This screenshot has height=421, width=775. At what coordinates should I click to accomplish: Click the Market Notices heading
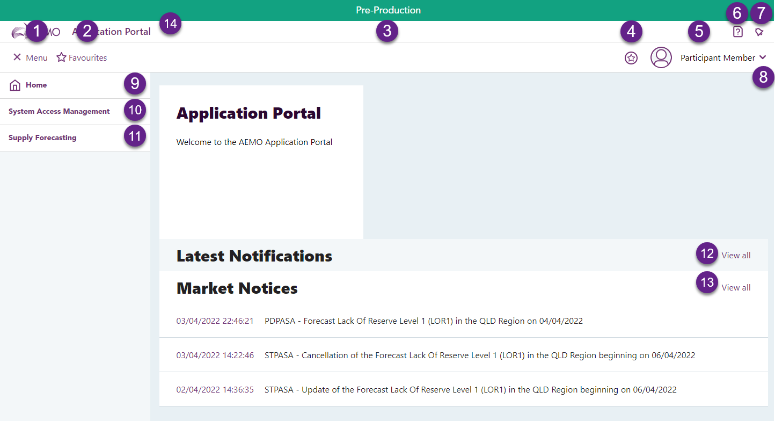point(237,288)
